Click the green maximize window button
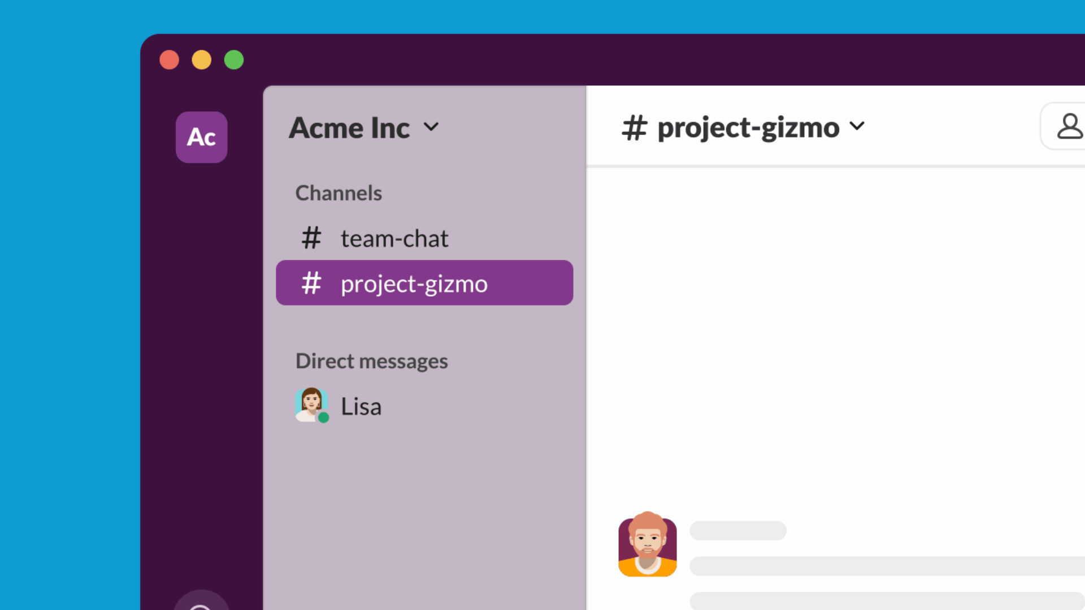This screenshot has width=1085, height=610. tap(234, 60)
